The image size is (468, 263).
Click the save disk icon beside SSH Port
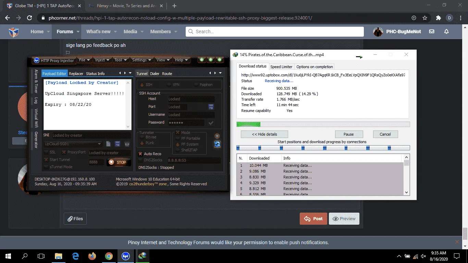click(211, 107)
